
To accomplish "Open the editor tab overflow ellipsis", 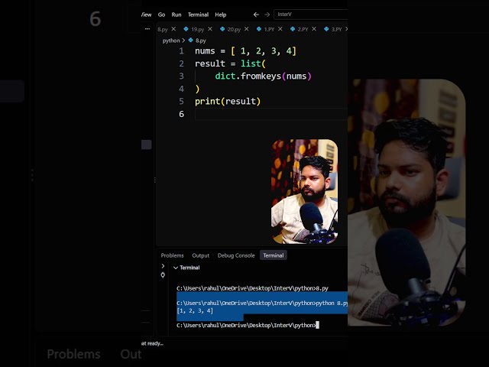I will (x=147, y=29).
